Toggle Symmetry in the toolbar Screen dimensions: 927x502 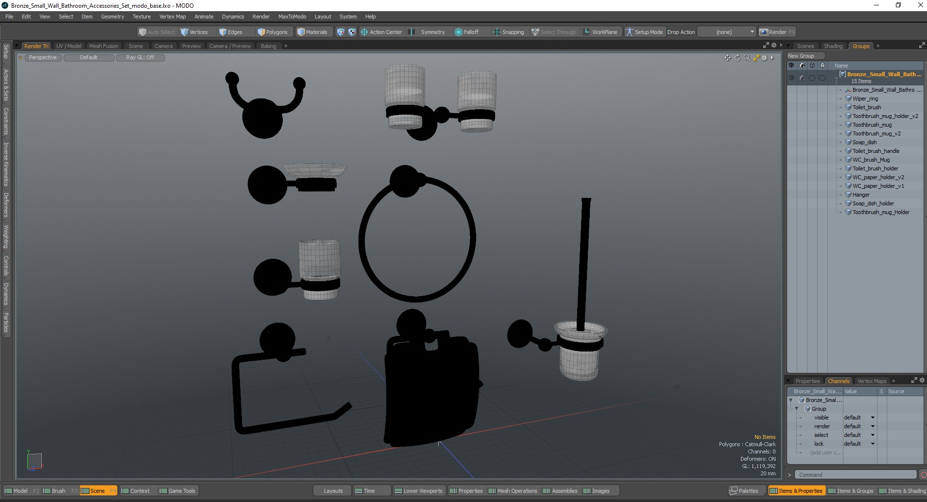[427, 32]
